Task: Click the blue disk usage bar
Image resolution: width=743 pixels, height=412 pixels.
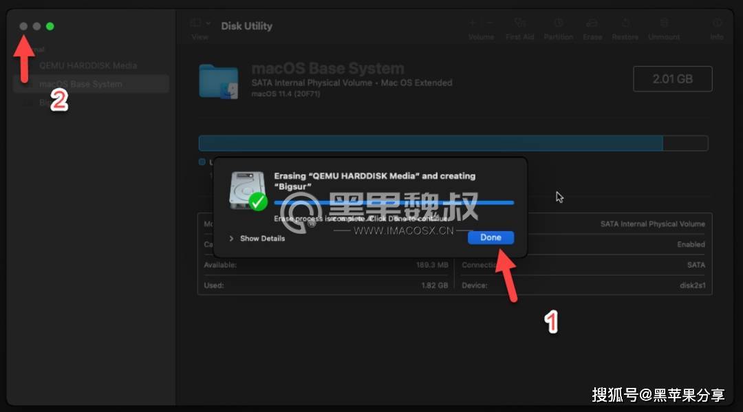Action: click(x=430, y=143)
